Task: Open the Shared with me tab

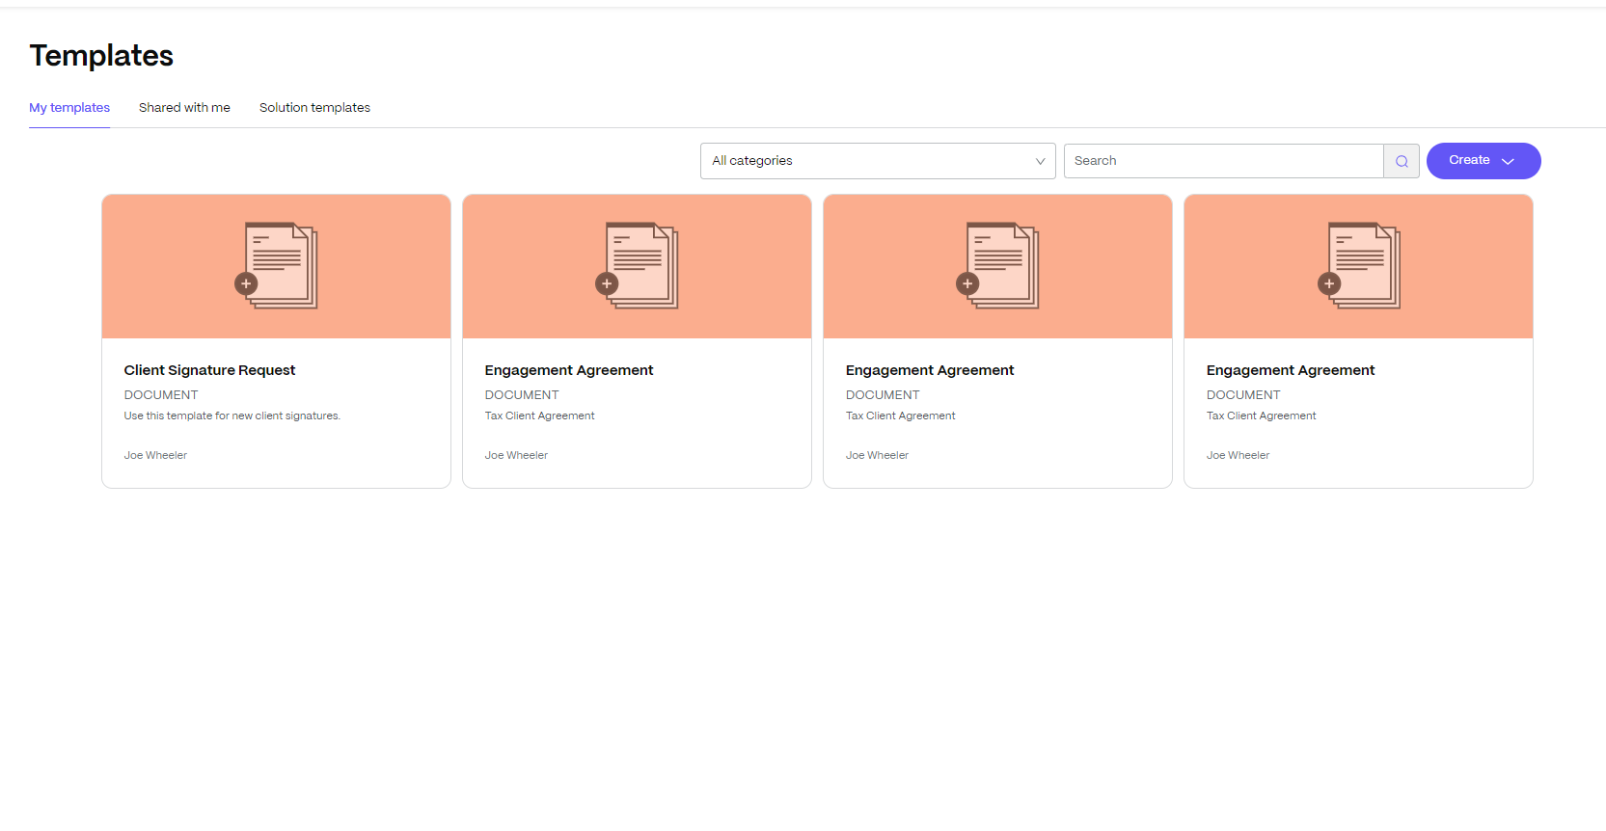Action: click(x=184, y=108)
